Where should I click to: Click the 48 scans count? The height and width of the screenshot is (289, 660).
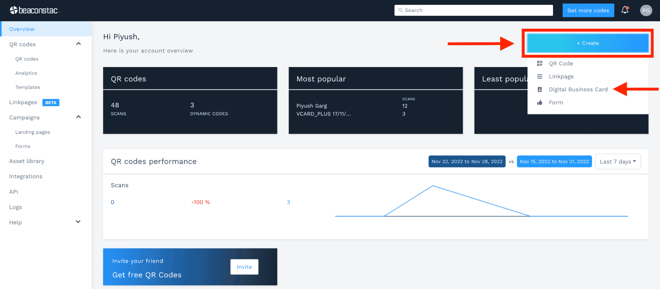[x=115, y=105]
